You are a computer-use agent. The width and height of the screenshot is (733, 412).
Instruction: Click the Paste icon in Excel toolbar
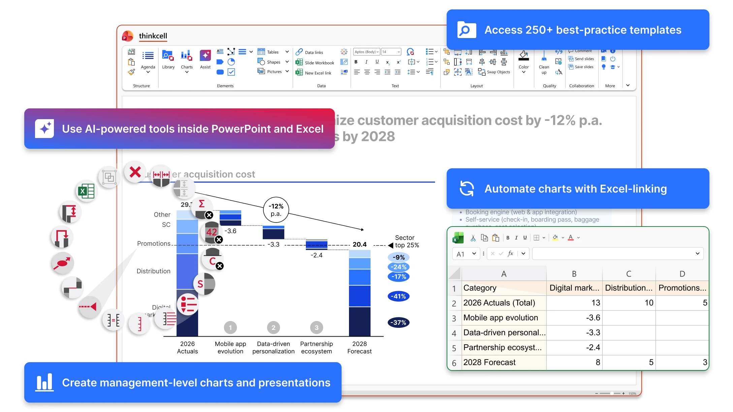[x=496, y=238]
